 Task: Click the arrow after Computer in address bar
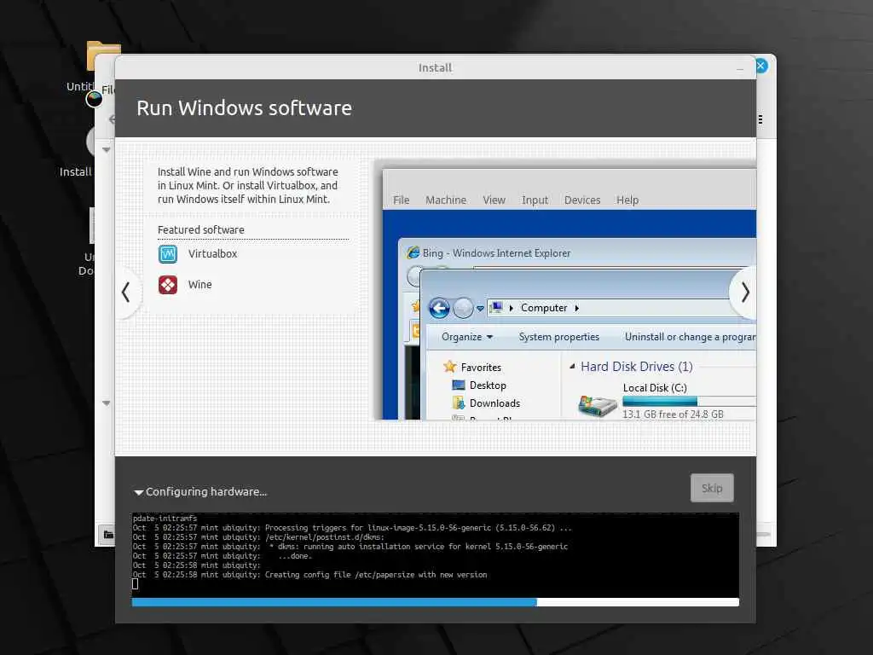point(577,308)
